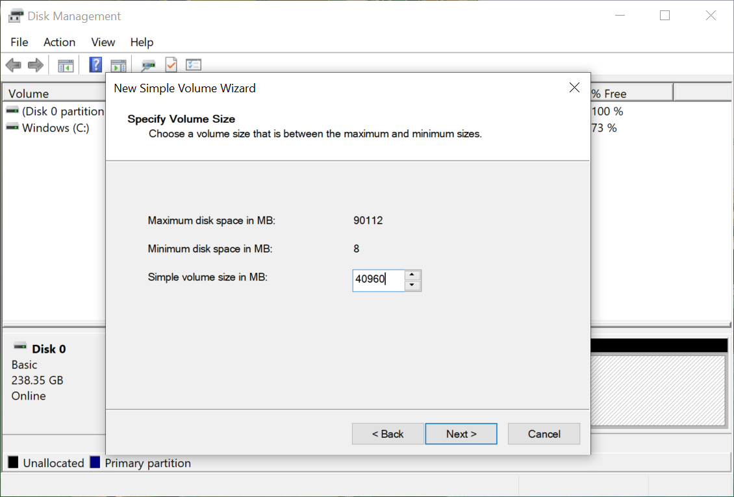
Task: Click the 'Basic' disk type text
Action: click(24, 364)
